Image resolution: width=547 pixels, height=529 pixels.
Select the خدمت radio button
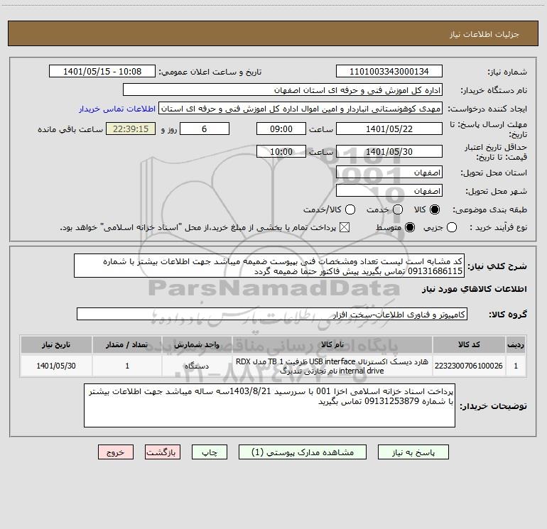point(398,209)
